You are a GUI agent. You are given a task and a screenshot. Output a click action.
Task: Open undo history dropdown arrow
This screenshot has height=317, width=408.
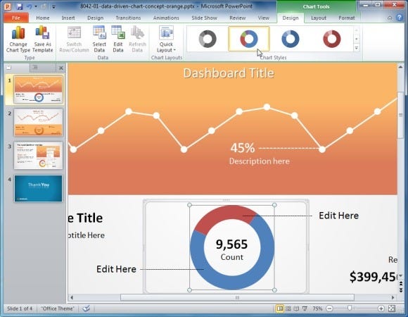coord(36,6)
